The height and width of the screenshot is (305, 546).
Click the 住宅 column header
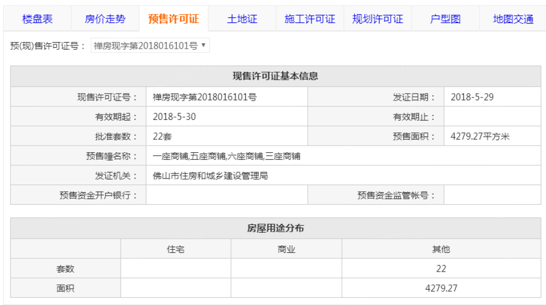(175, 249)
